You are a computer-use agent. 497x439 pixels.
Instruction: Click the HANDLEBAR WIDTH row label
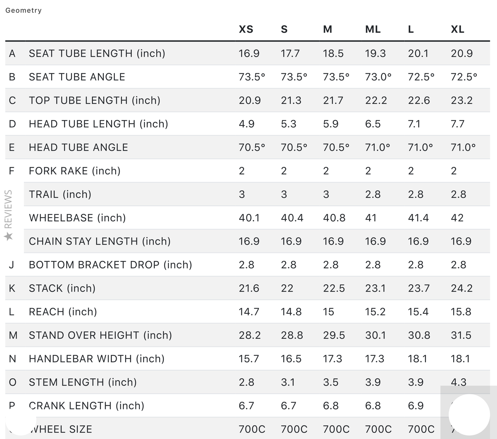tap(97, 359)
